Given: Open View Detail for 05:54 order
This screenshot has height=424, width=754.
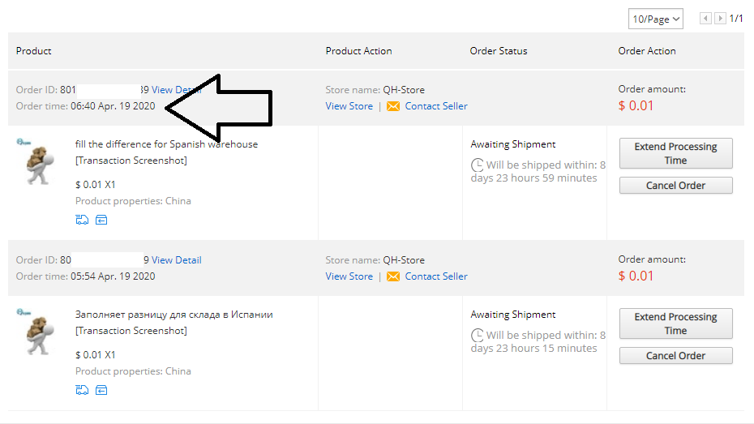Looking at the screenshot, I should 177,260.
